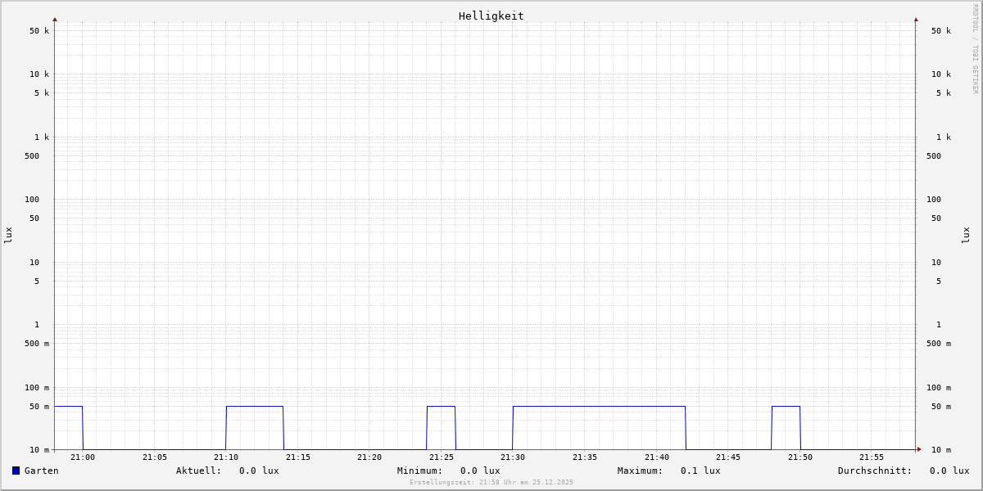The image size is (983, 491).
Task: Click the 1 k label on left axis
Action: pyautogui.click(x=42, y=137)
